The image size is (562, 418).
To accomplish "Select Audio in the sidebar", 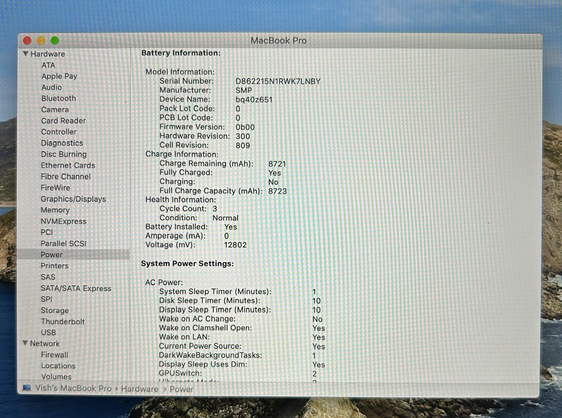I will [51, 87].
